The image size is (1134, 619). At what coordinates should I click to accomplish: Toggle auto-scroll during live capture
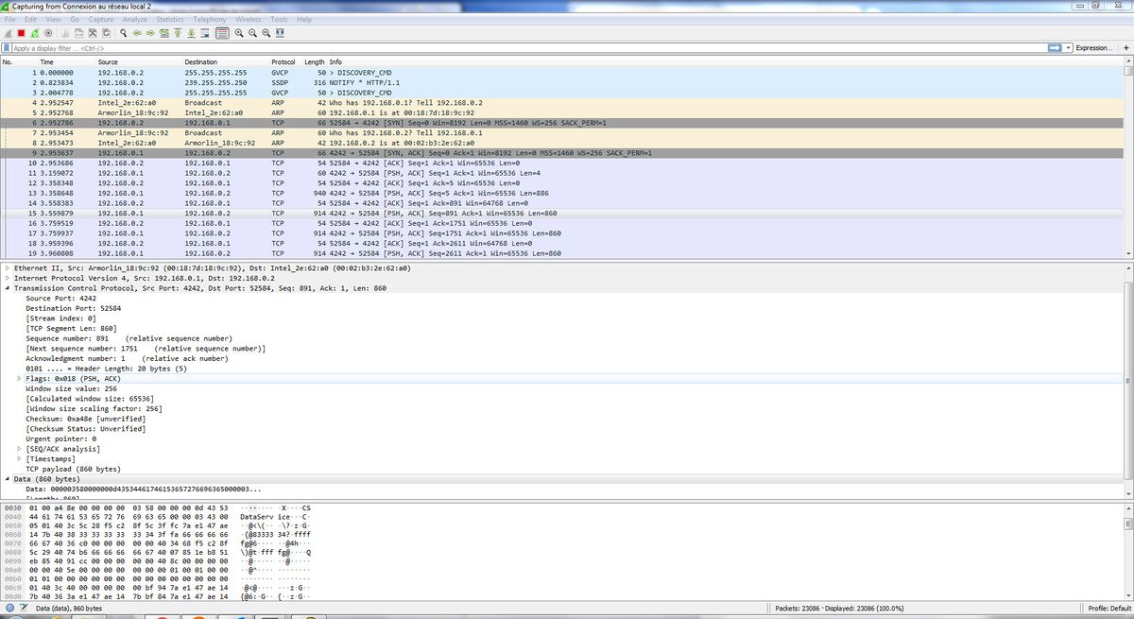click(205, 33)
